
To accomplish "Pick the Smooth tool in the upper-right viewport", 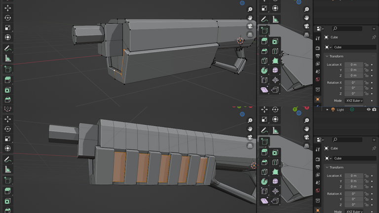I will click(x=275, y=71).
